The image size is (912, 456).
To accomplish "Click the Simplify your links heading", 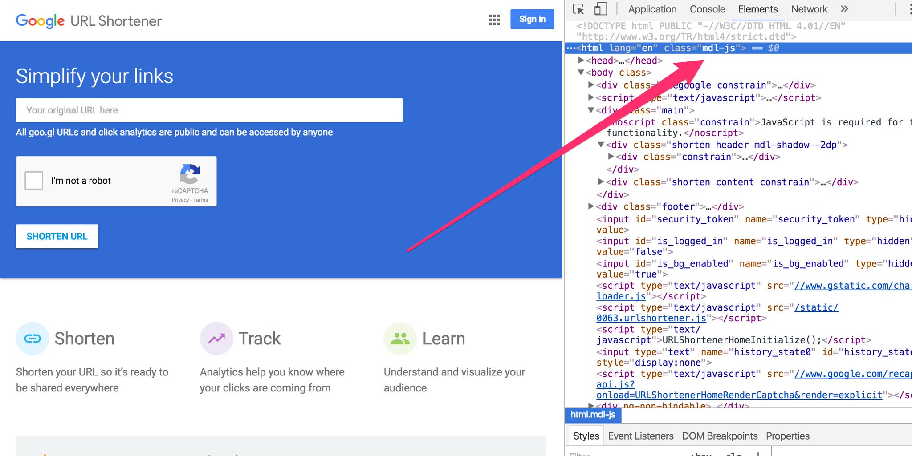I will (94, 76).
